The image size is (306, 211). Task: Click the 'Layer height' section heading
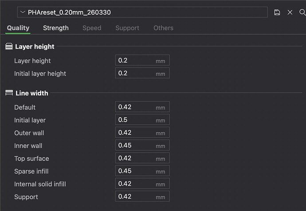tap(35, 47)
